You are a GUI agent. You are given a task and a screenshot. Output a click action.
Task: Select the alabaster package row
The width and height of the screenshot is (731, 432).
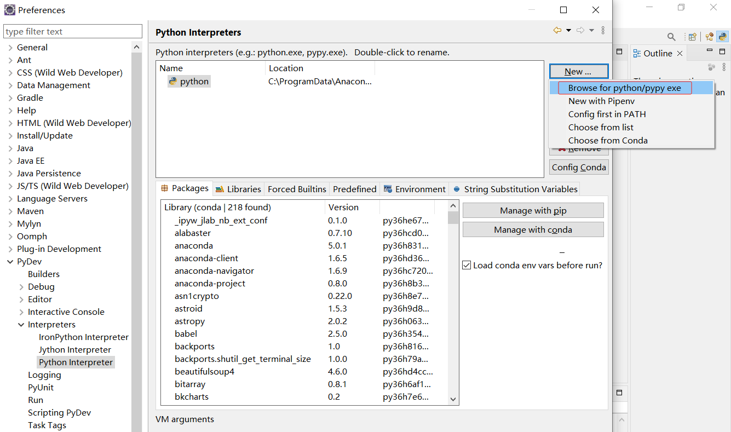[x=304, y=233]
